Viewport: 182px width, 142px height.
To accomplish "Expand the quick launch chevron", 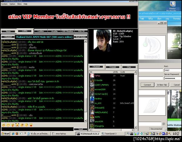I will click(x=25, y=133).
